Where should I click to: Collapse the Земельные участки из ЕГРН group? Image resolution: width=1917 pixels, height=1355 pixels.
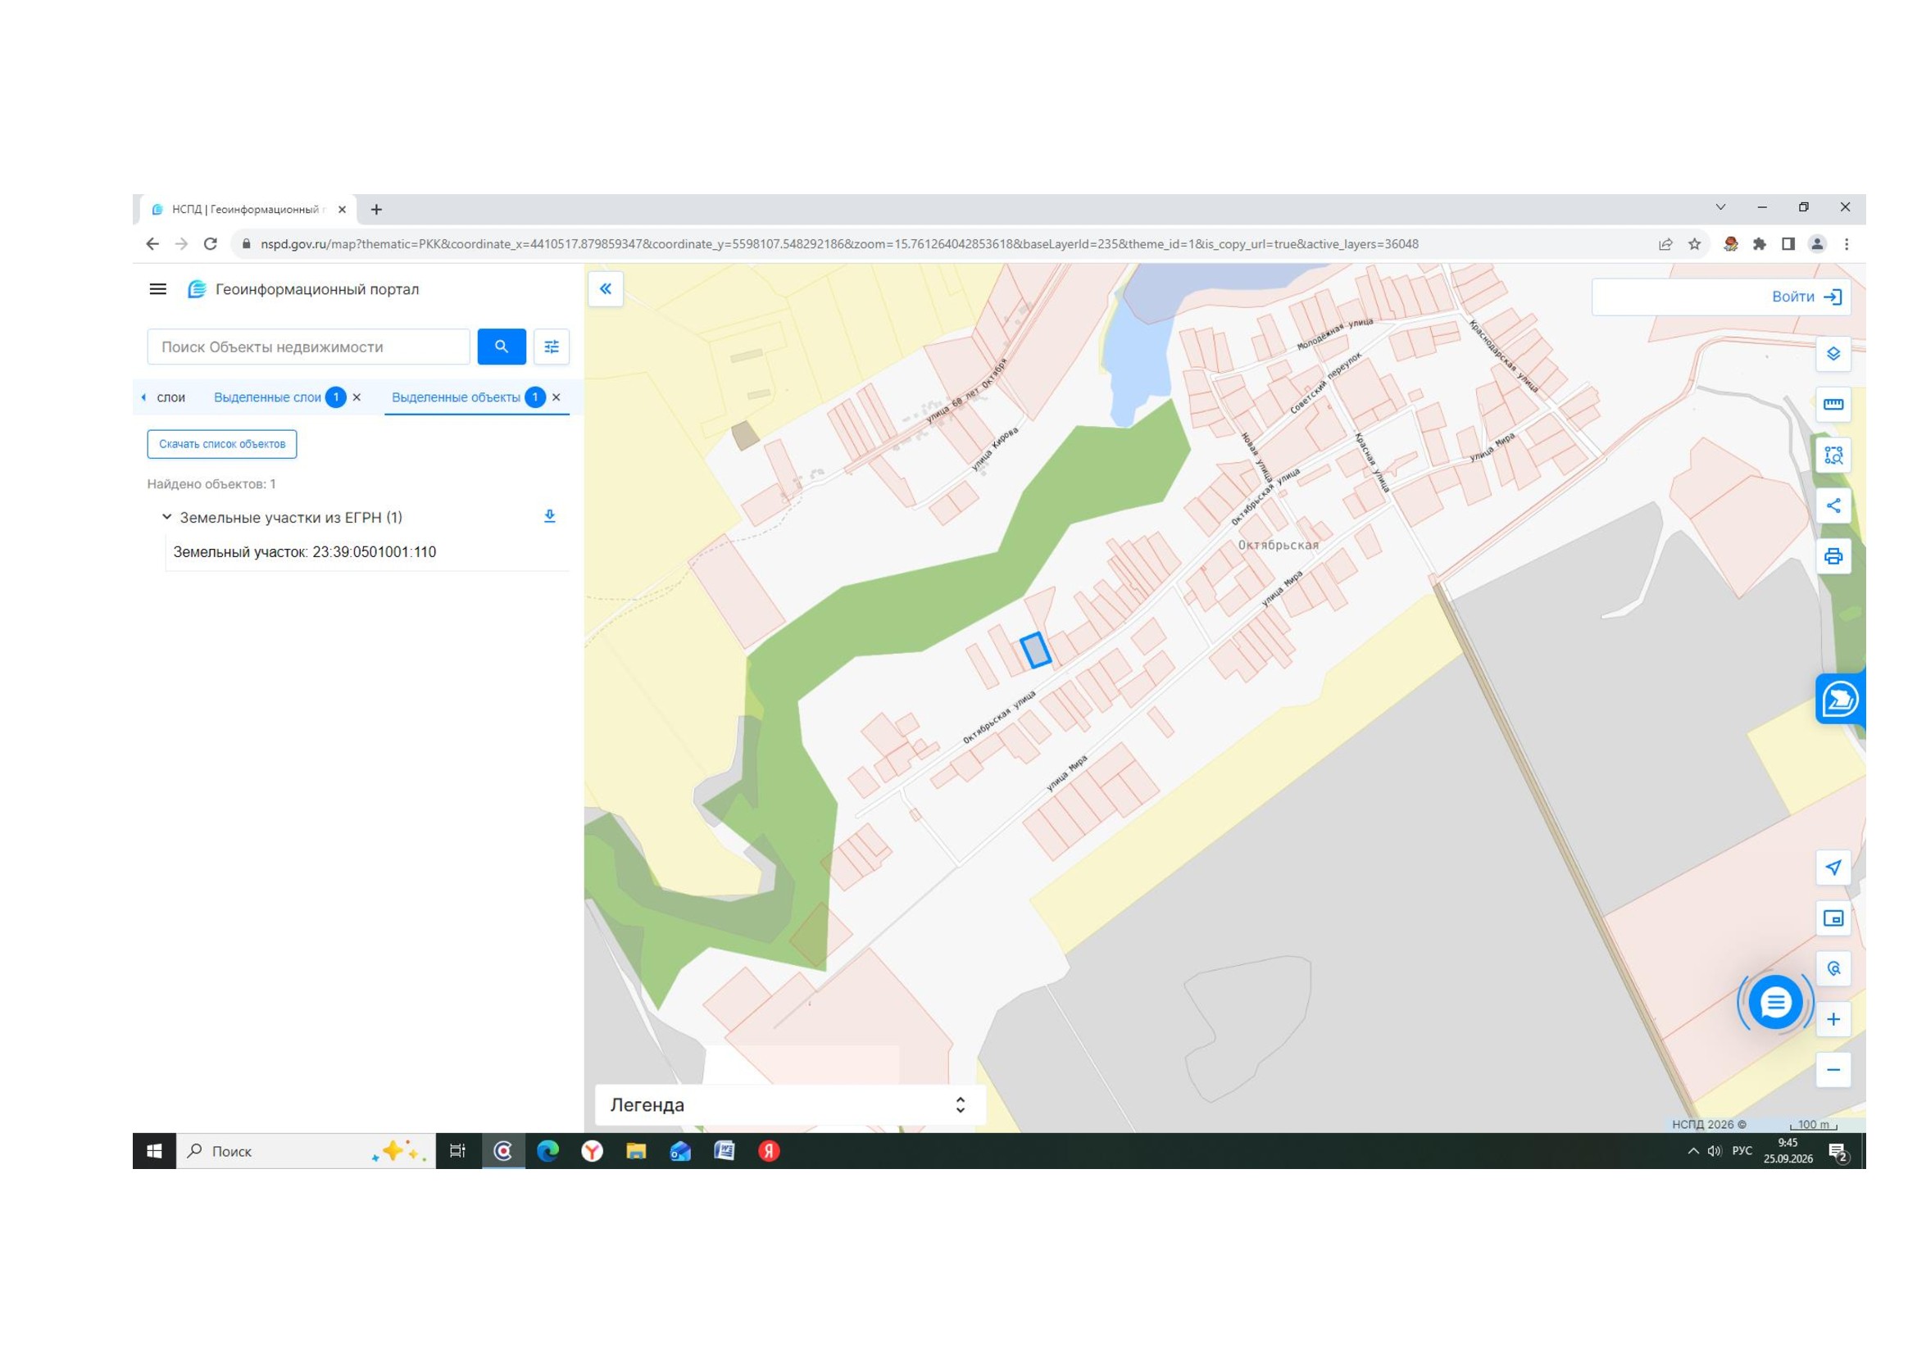click(x=166, y=517)
